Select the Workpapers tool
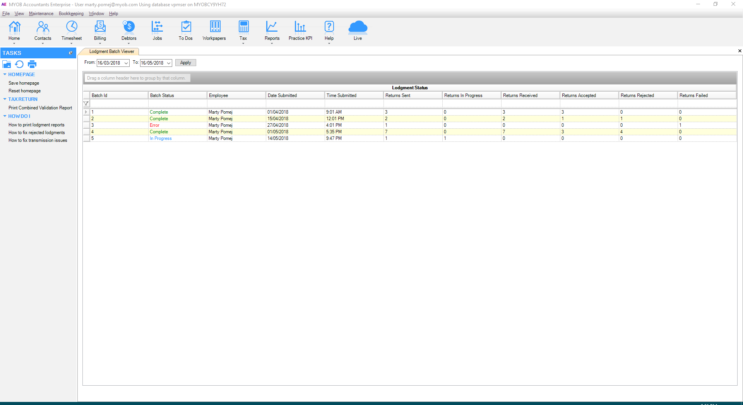Screen dimensions: 743x405 tap(214, 31)
